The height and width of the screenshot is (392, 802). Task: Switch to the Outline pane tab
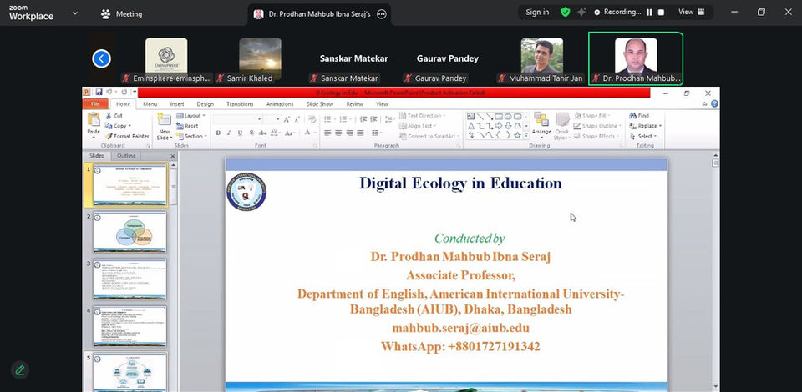click(x=126, y=156)
